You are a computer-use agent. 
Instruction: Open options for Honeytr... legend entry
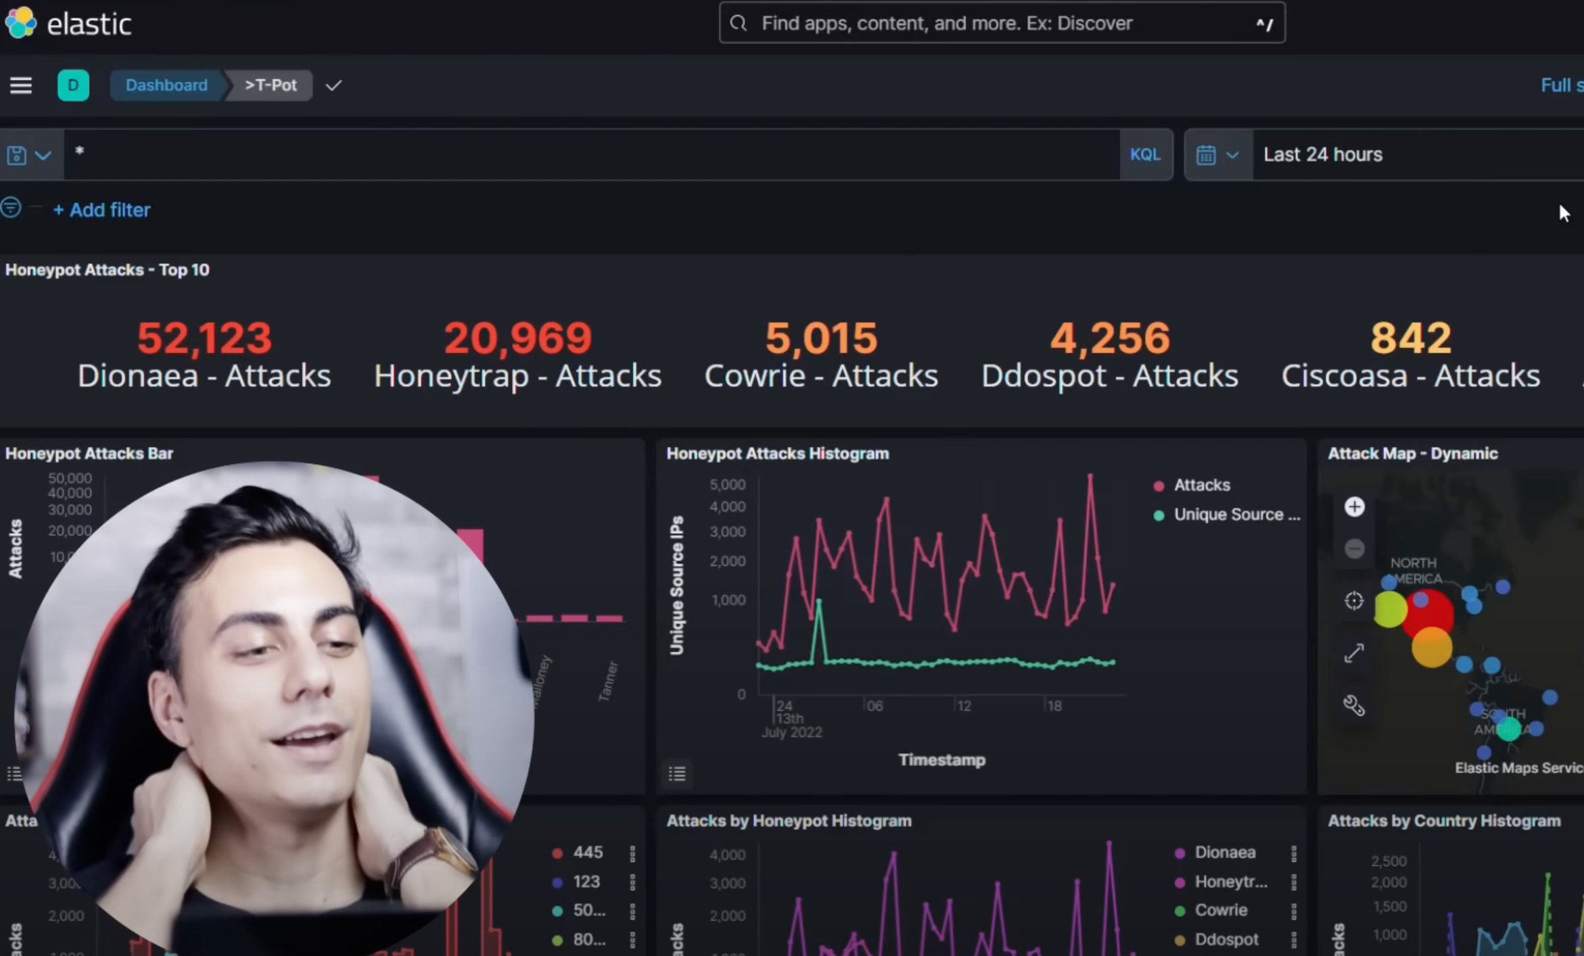click(x=1294, y=882)
